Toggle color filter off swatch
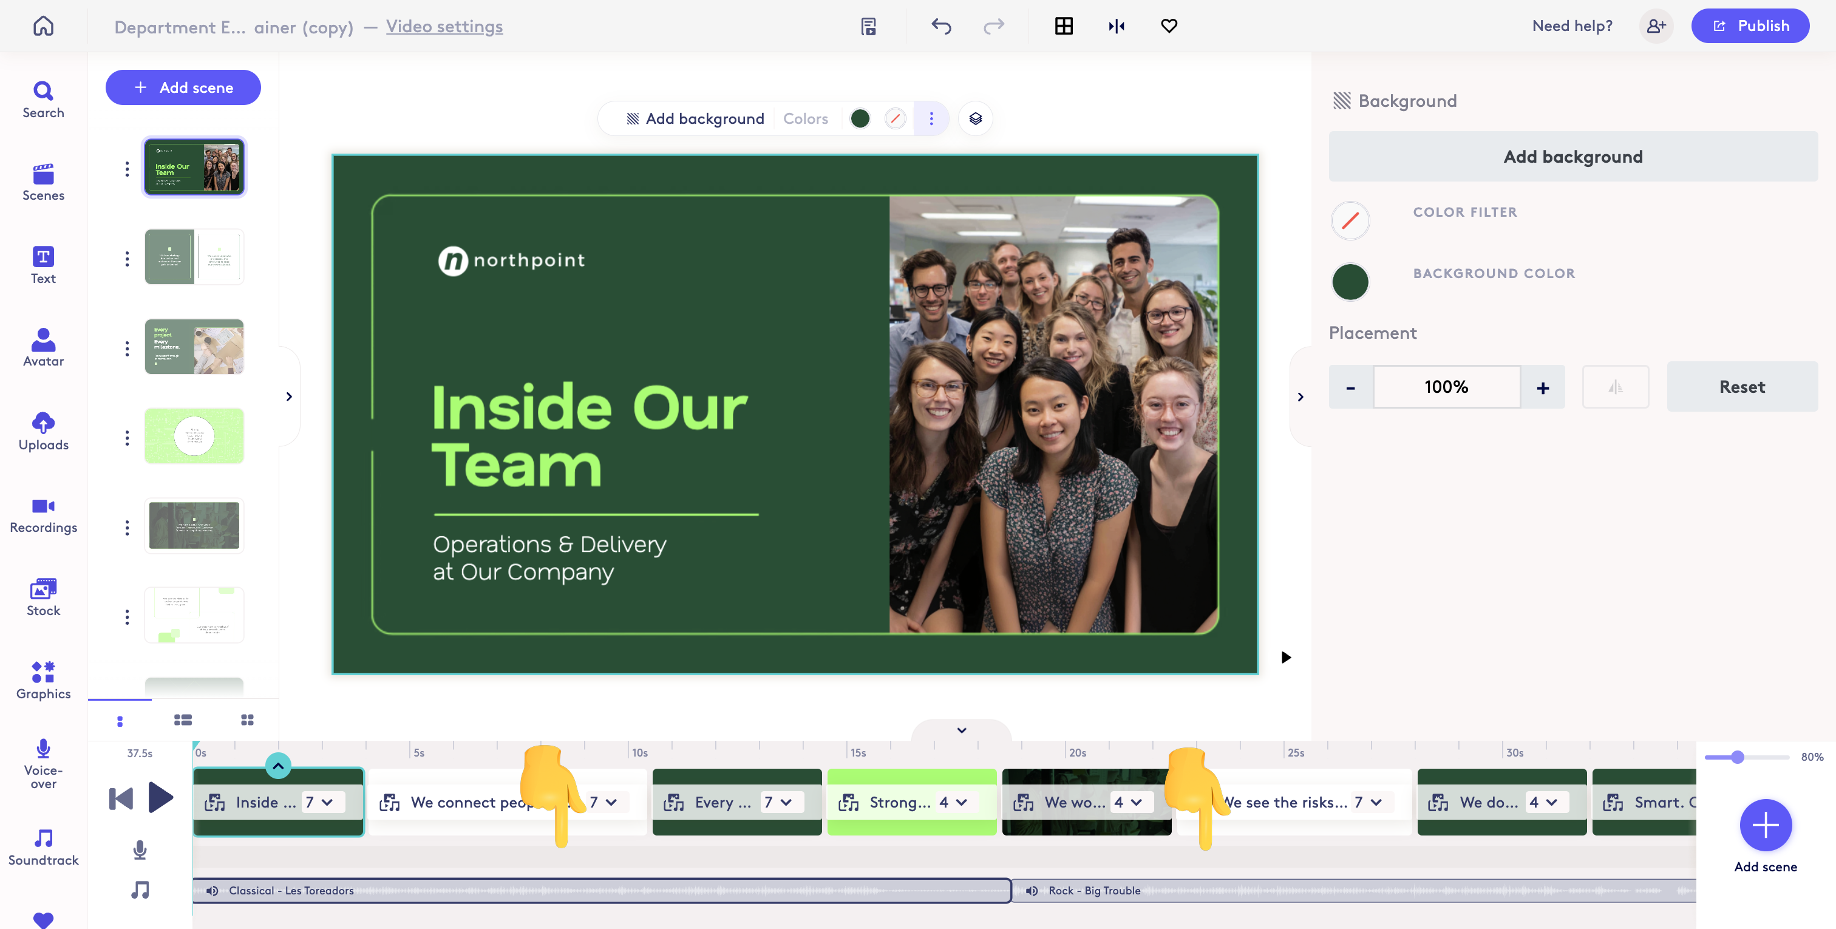Image resolution: width=1836 pixels, height=929 pixels. 1350,220
